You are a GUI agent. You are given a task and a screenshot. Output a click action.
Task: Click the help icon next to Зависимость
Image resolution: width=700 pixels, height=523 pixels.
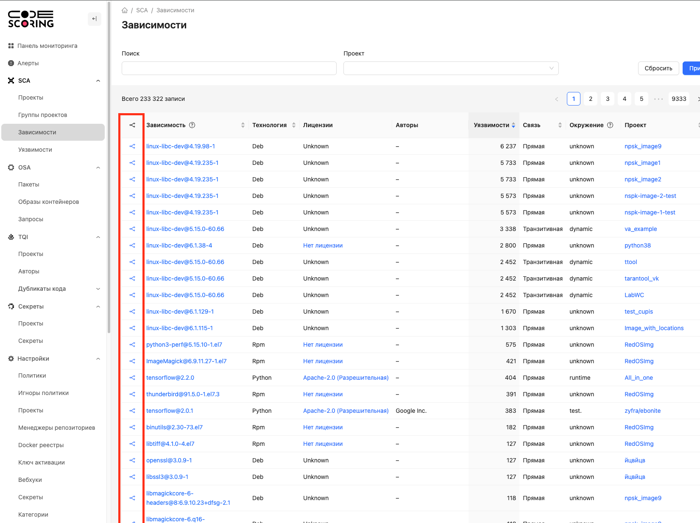click(192, 125)
